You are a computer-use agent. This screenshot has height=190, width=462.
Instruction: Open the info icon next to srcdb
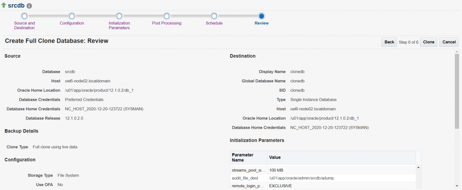(29, 6)
